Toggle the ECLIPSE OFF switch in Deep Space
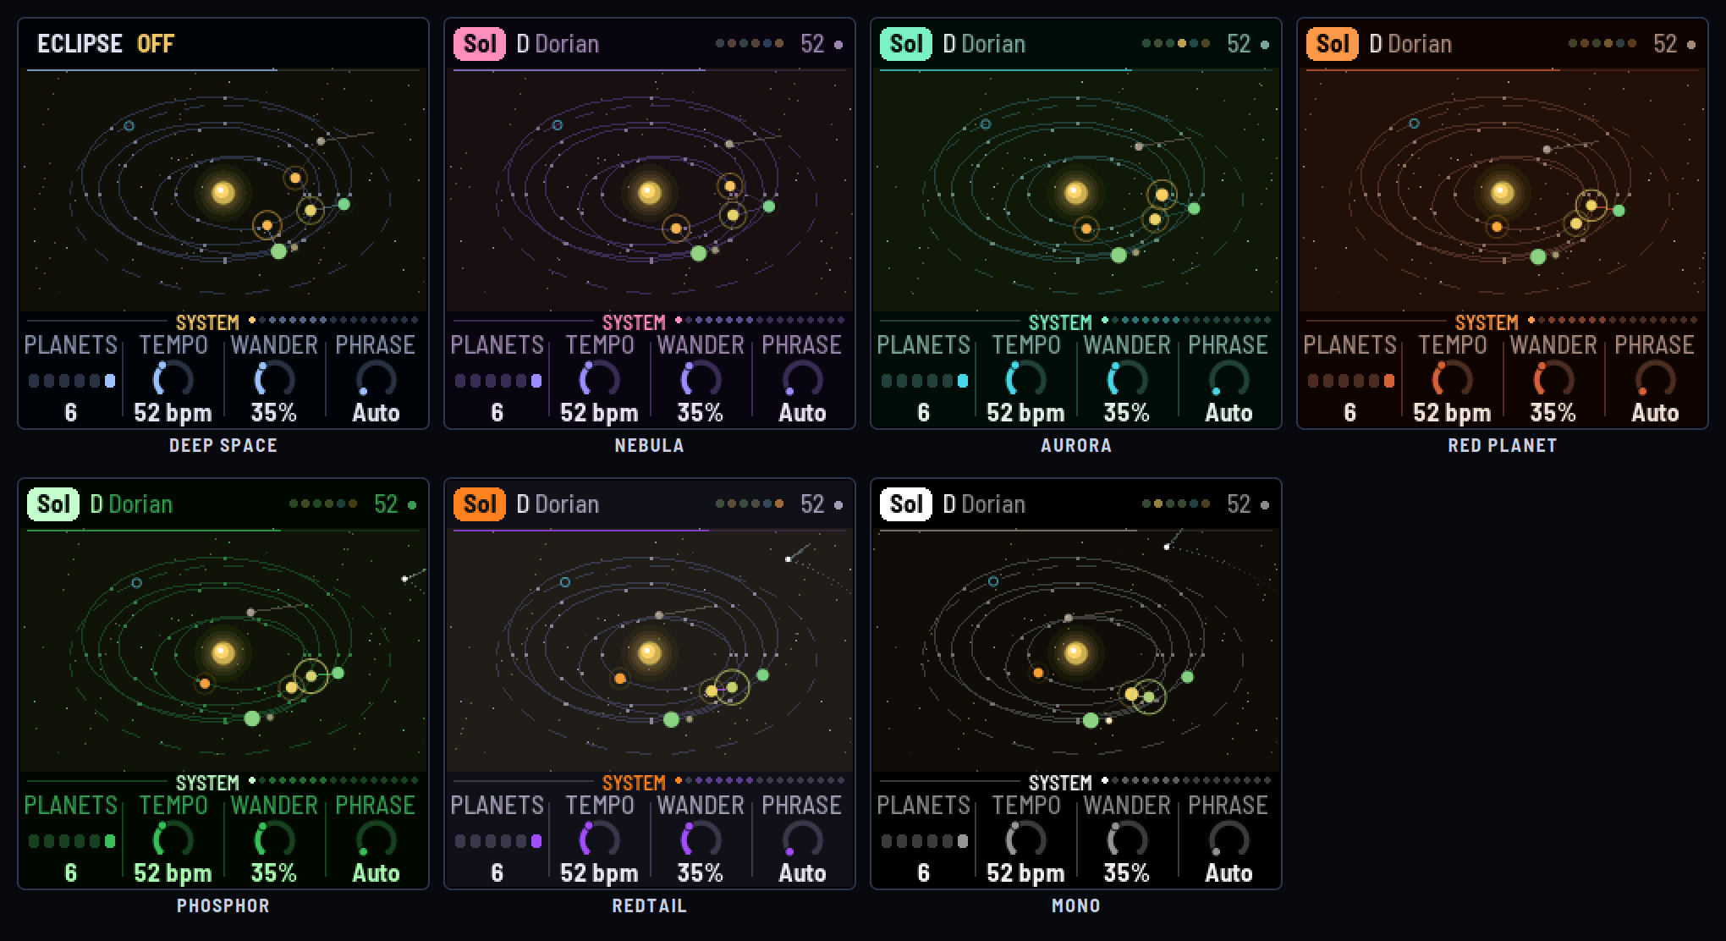Image resolution: width=1726 pixels, height=941 pixels. coord(106,43)
